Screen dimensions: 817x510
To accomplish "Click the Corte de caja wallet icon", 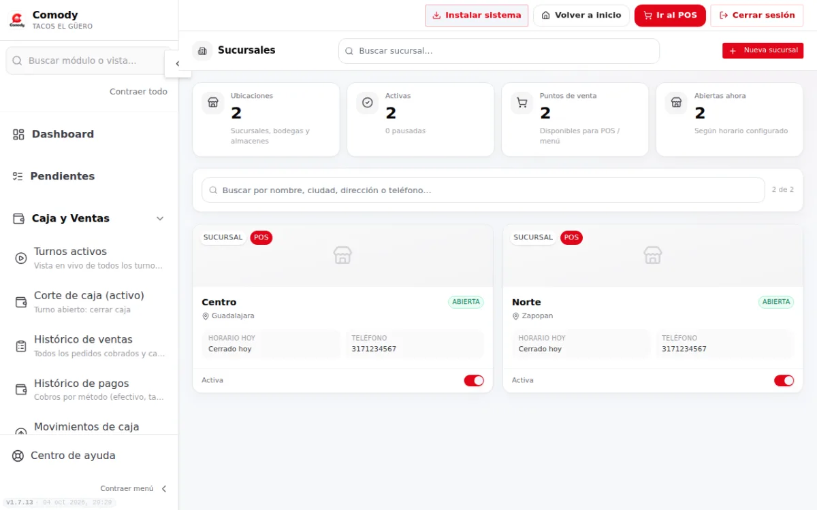I will (x=21, y=302).
